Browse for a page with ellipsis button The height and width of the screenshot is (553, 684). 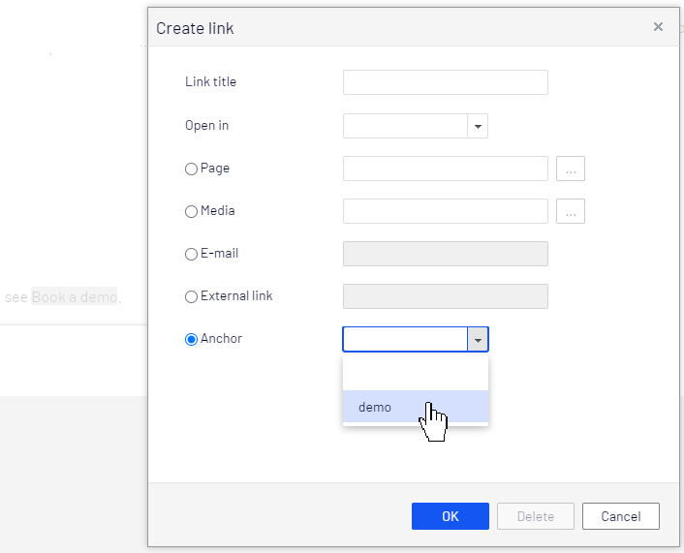point(570,169)
